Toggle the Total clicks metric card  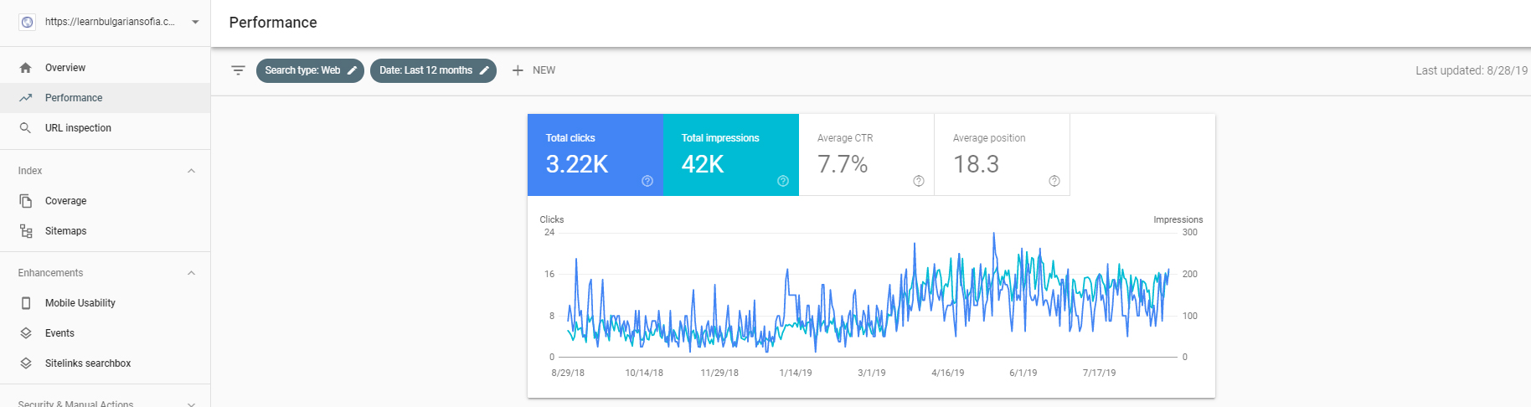[595, 155]
